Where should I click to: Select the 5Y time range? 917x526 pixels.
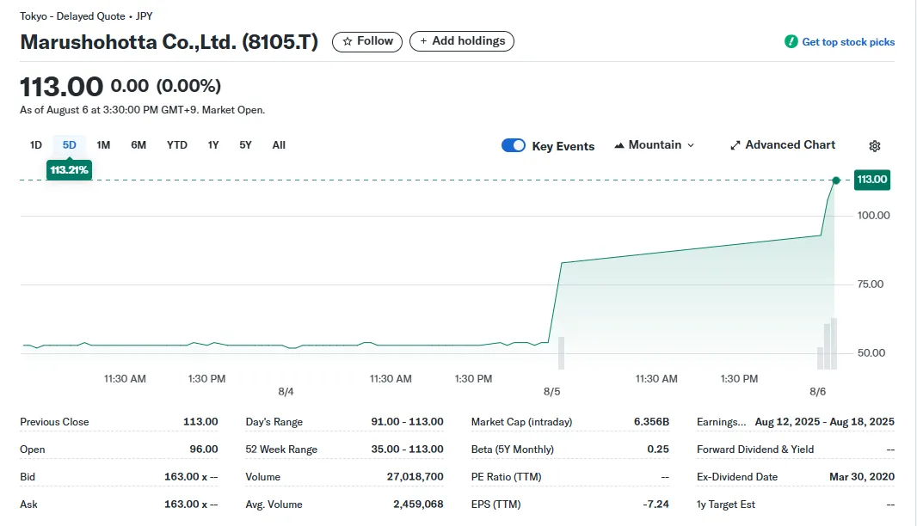246,145
